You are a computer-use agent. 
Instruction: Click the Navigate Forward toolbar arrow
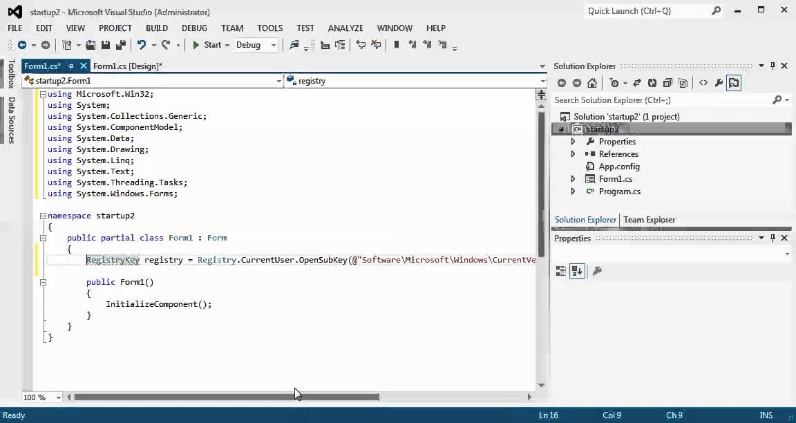pyautogui.click(x=45, y=45)
